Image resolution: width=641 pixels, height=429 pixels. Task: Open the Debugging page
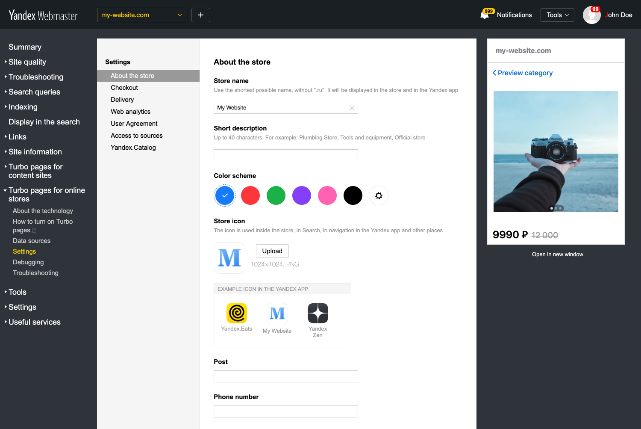pyautogui.click(x=28, y=262)
